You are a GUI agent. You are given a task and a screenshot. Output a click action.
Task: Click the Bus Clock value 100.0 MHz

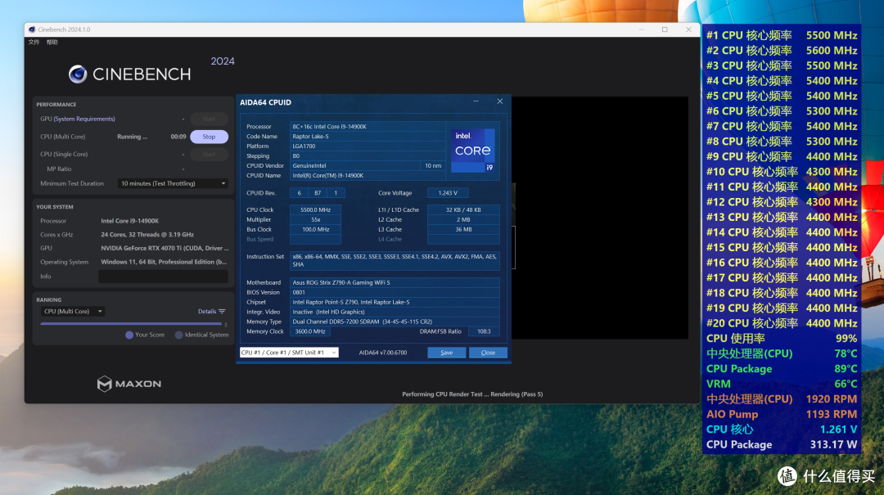coord(315,229)
